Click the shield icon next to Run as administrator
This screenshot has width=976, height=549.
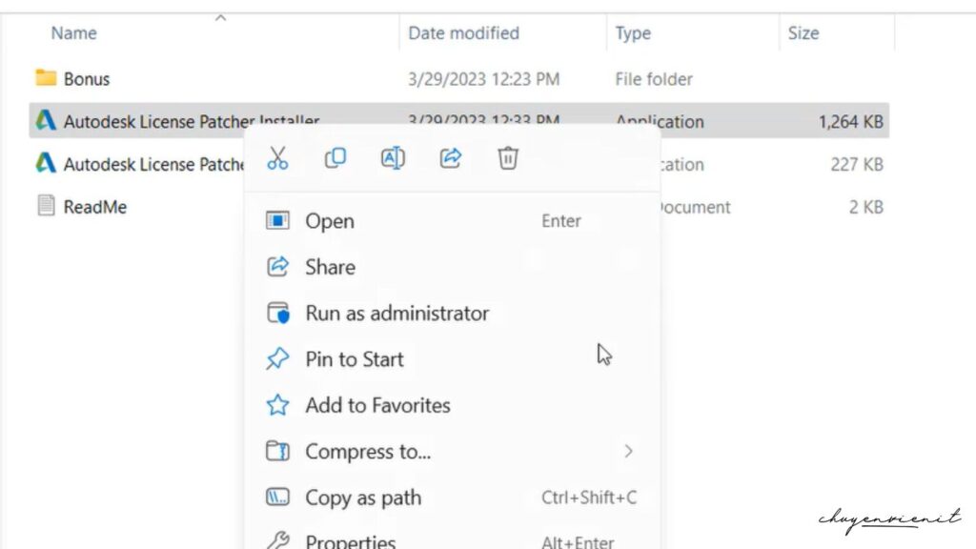(276, 313)
